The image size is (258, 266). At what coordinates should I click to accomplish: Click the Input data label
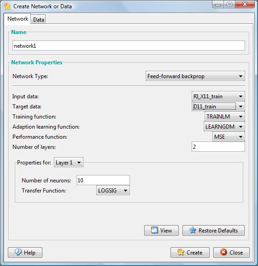point(25,96)
